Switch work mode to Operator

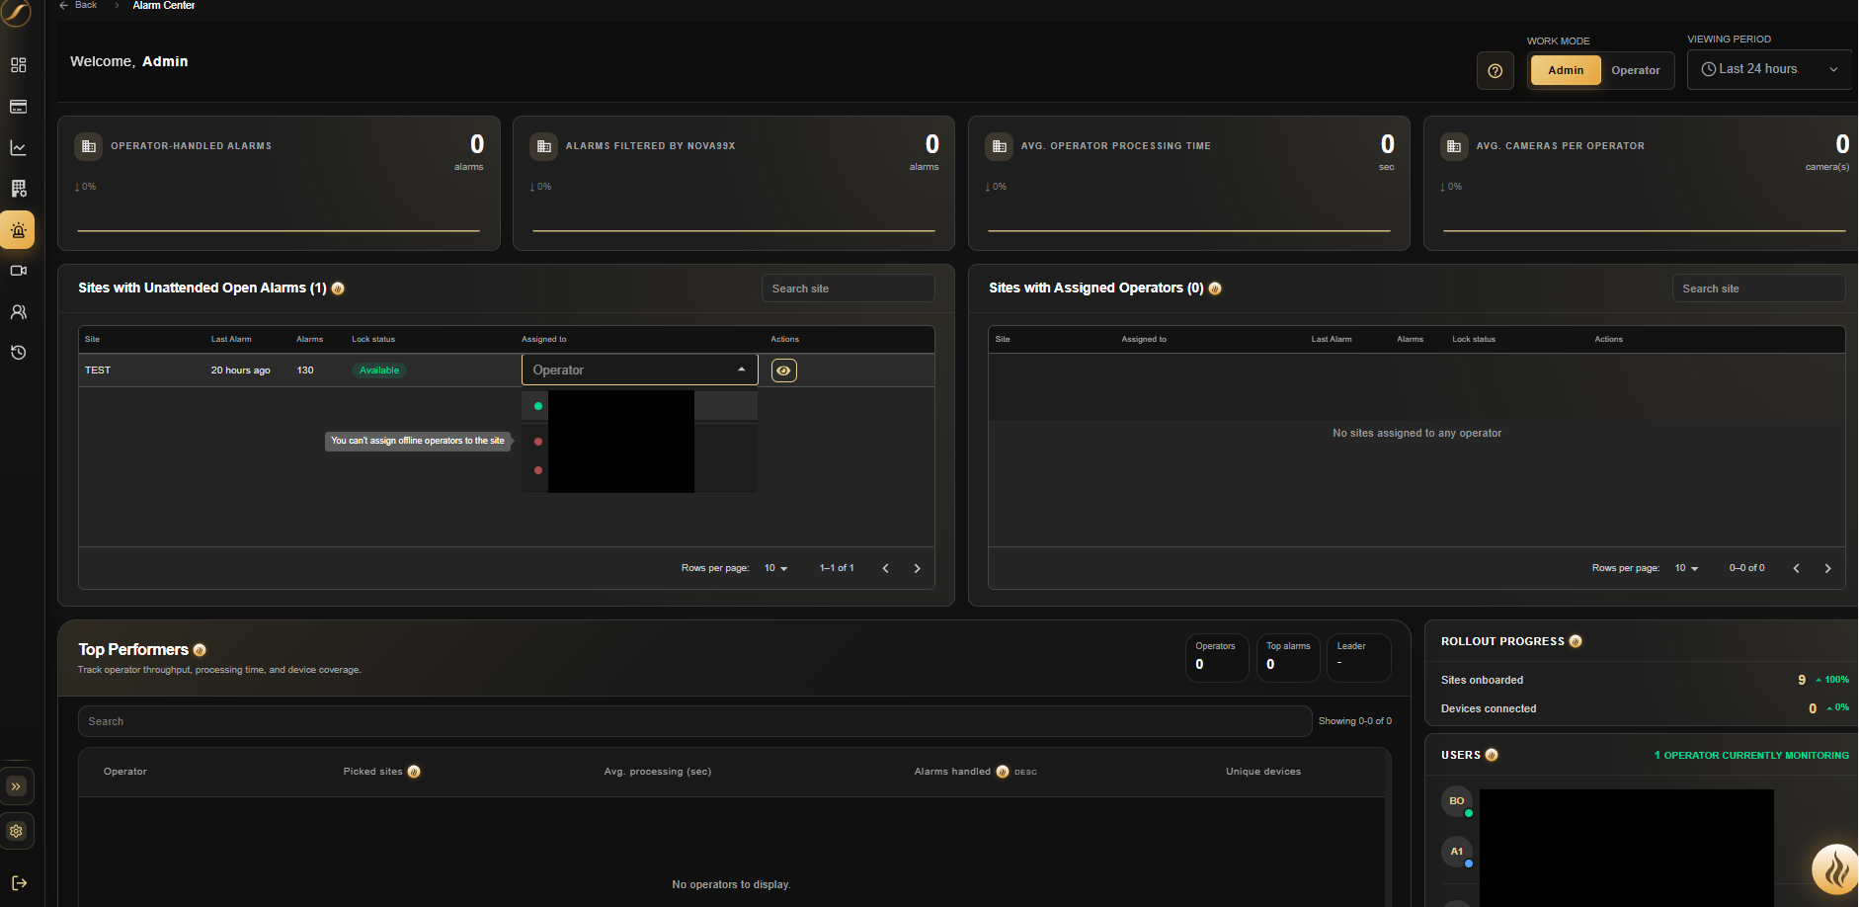coord(1635,70)
